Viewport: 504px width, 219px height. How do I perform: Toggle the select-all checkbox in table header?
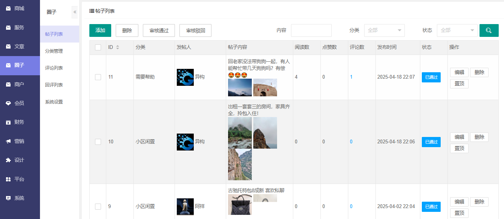[98, 47]
